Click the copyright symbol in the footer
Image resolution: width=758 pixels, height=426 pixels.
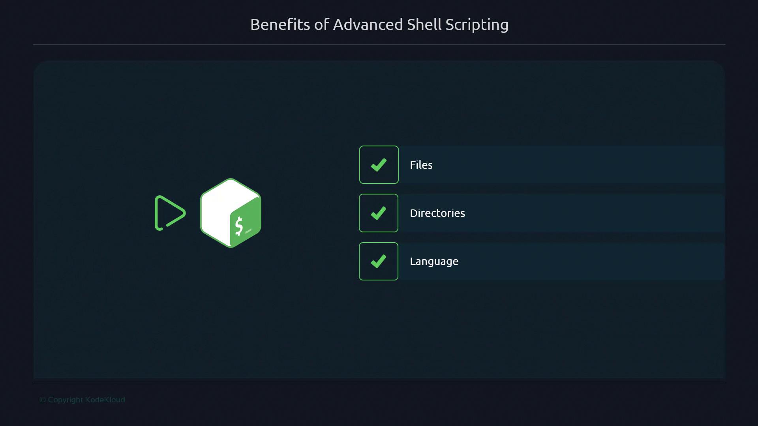42,400
